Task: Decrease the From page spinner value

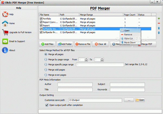Action: pos(86,61)
